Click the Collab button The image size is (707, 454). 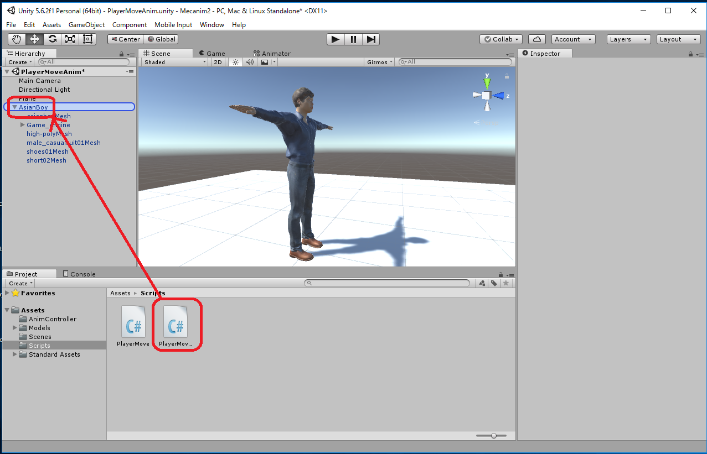pos(501,39)
